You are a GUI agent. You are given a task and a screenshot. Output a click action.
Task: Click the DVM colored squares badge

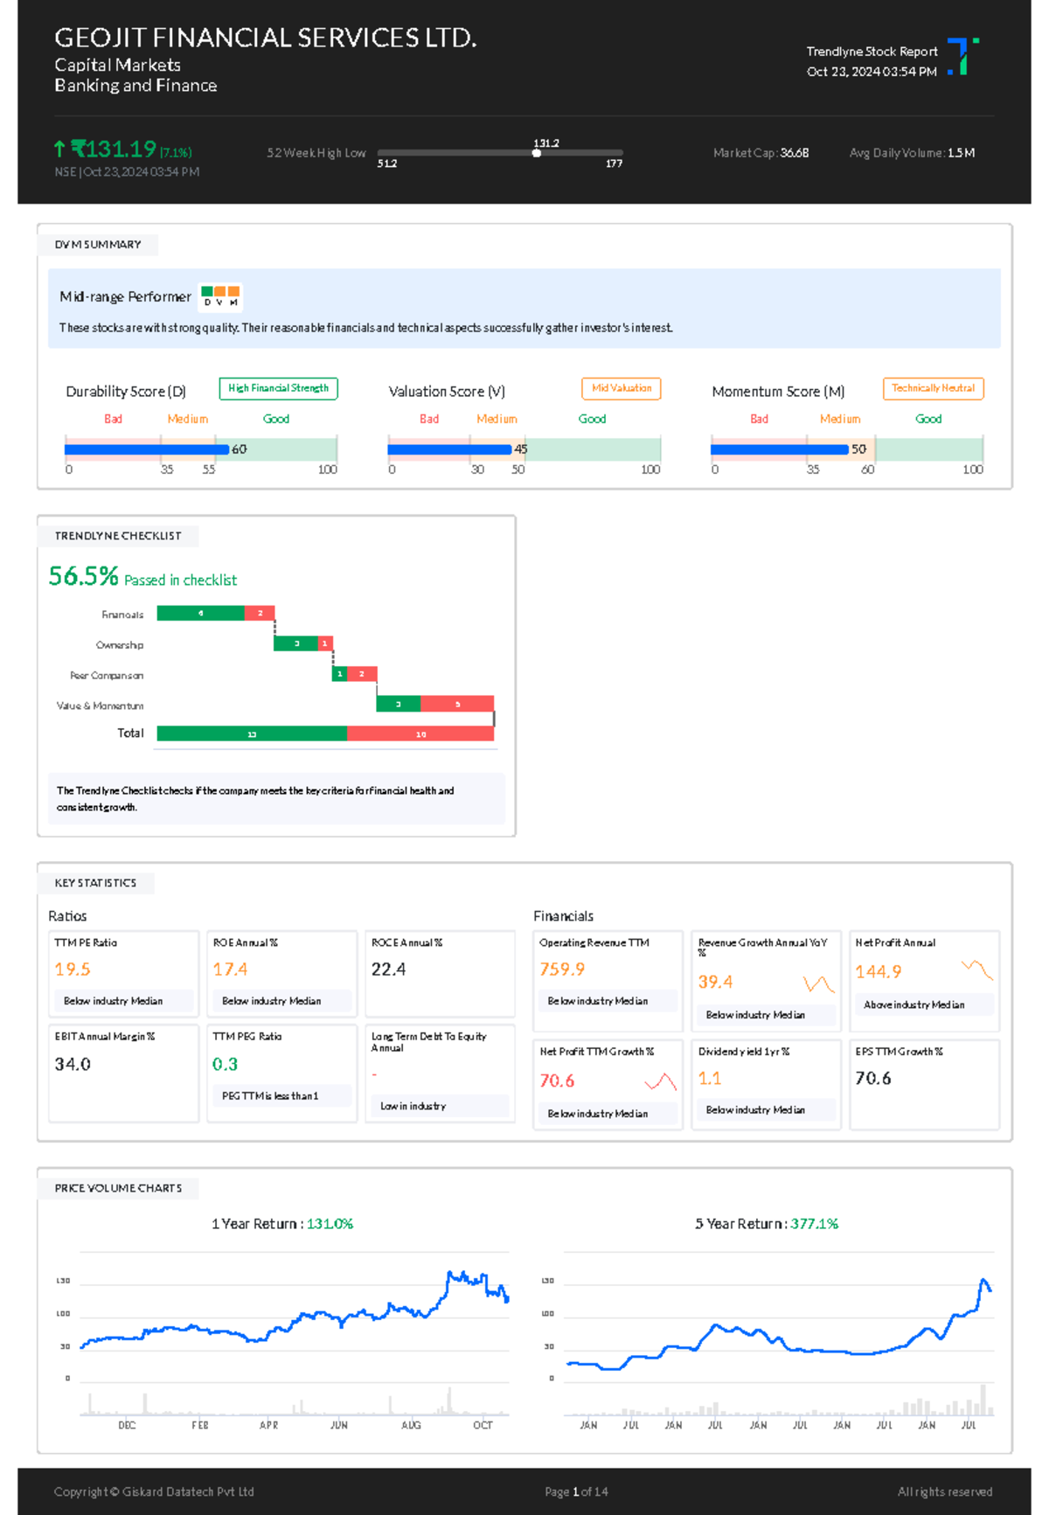220,296
